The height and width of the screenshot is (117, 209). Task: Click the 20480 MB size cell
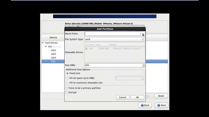click(103, 49)
